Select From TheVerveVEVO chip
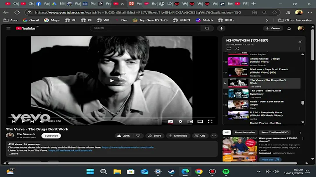The width and height of the screenshot is (316, 177). 275,132
